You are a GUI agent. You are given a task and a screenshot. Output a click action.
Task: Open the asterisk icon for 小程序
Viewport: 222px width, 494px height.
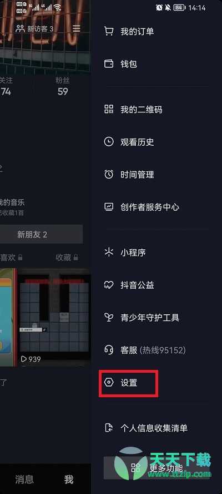[109, 253]
